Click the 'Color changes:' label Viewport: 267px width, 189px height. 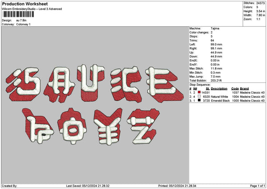(199, 33)
